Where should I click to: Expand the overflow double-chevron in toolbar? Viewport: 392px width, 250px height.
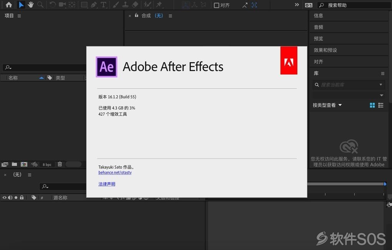tap(297, 5)
